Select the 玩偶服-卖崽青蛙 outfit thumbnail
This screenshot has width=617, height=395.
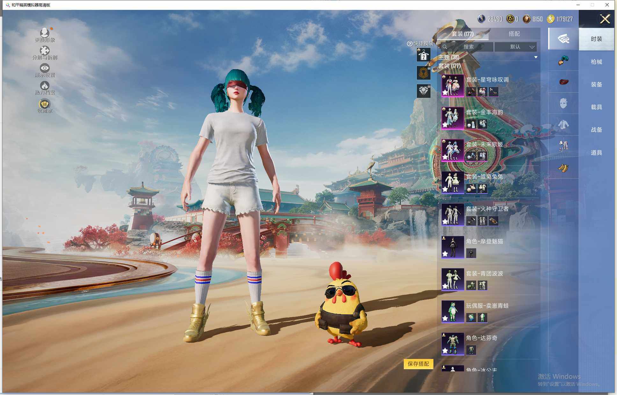tap(452, 311)
